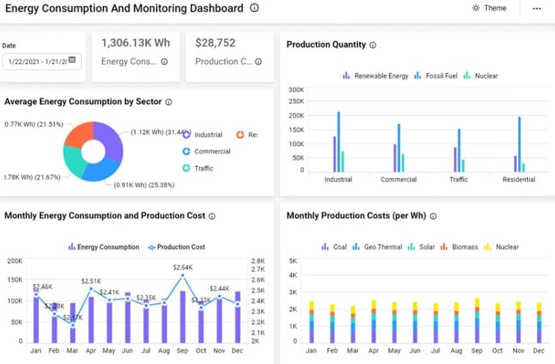Click the info icon next to Production C…

tap(258, 61)
